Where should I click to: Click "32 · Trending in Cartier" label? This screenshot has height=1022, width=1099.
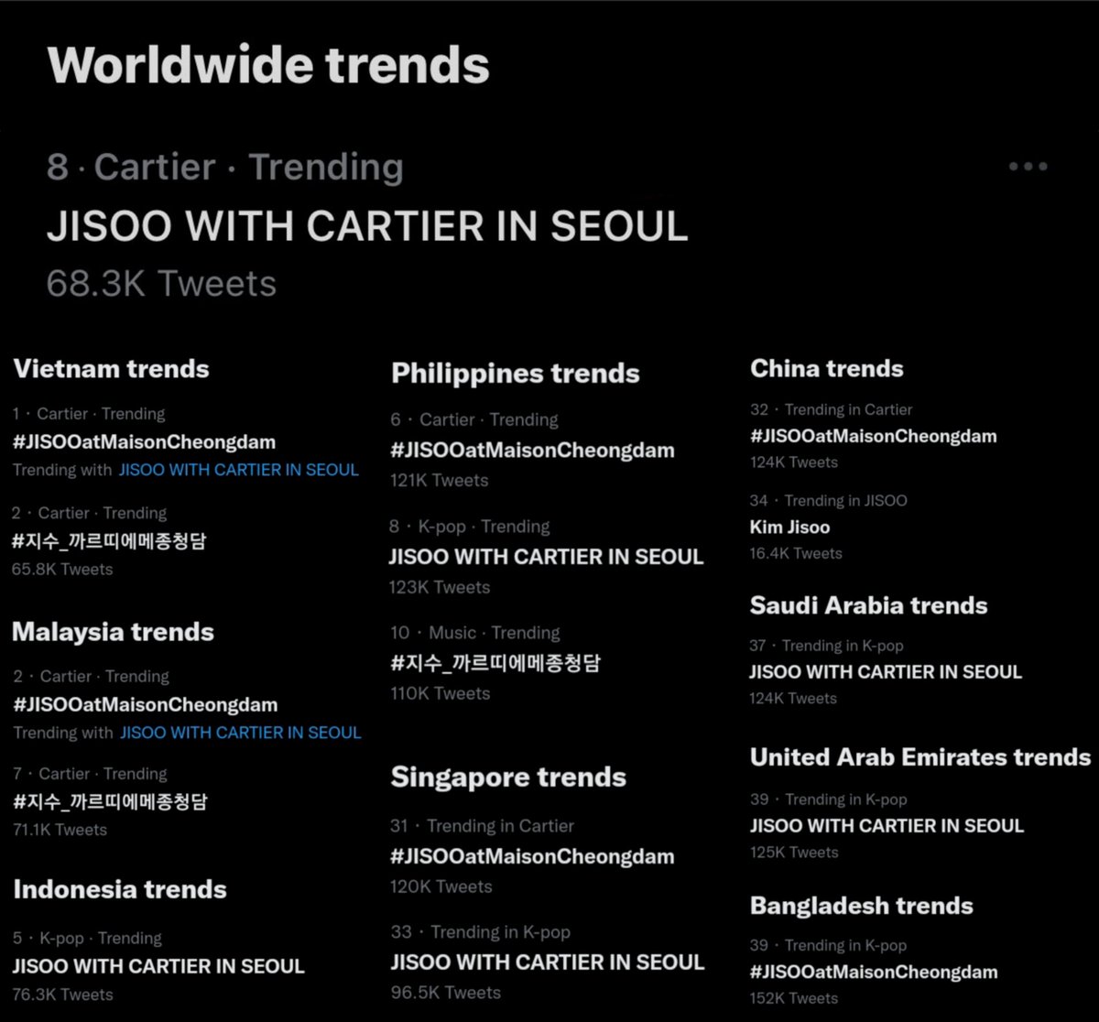tap(831, 409)
